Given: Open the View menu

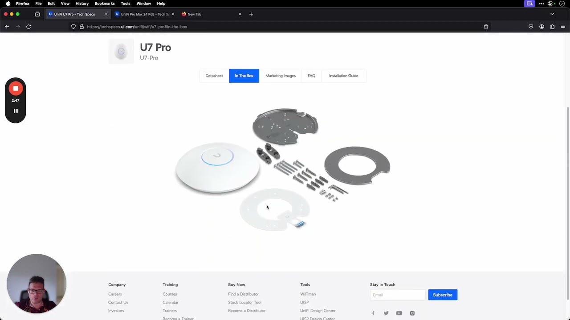Looking at the screenshot, I should (x=65, y=4).
